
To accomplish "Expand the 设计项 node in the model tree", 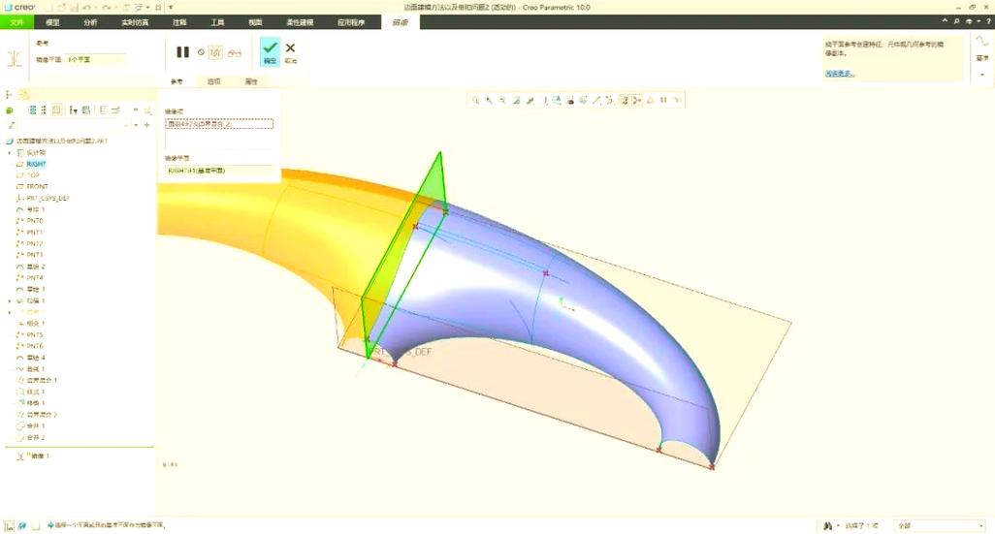I will 10,153.
